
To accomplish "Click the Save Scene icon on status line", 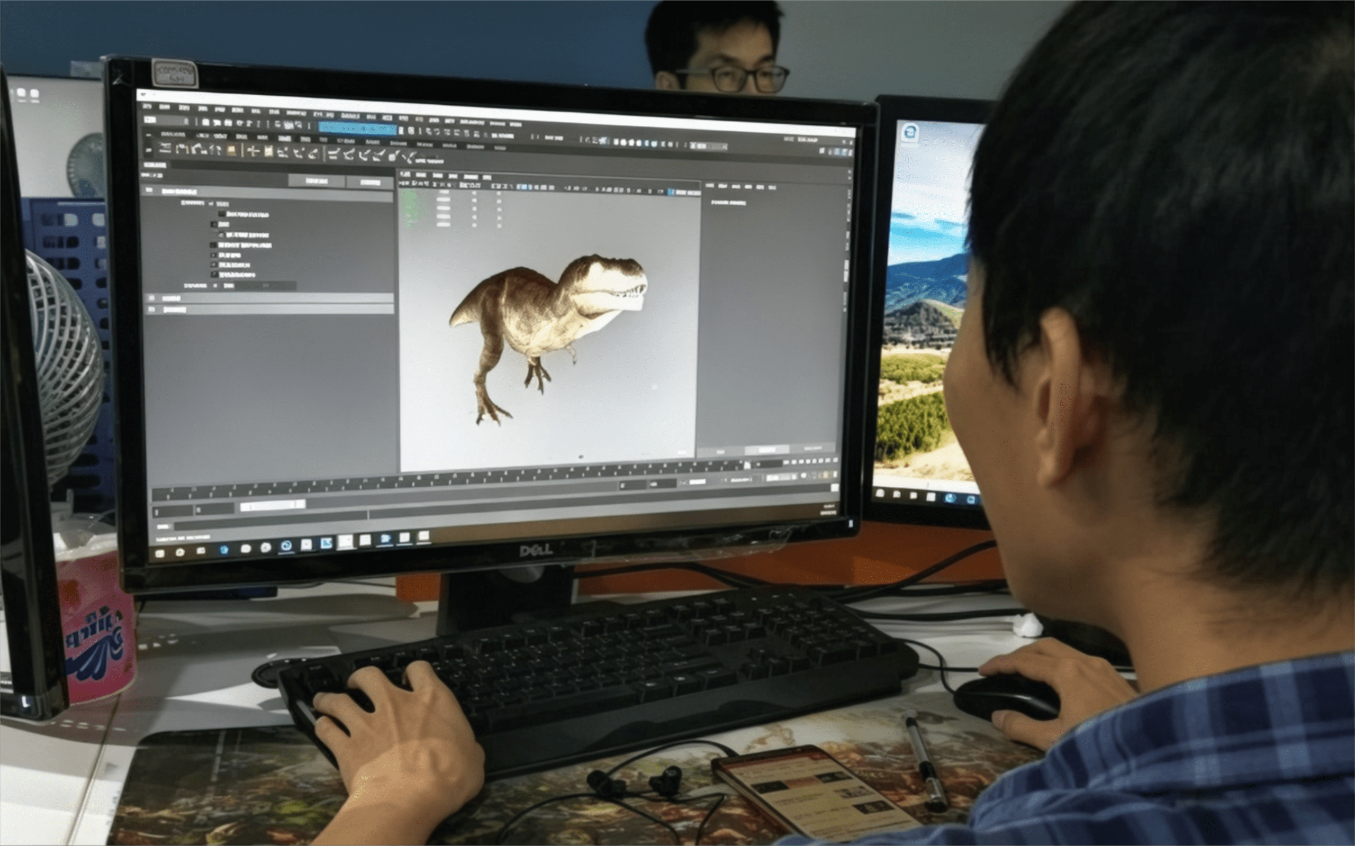I will tap(228, 124).
